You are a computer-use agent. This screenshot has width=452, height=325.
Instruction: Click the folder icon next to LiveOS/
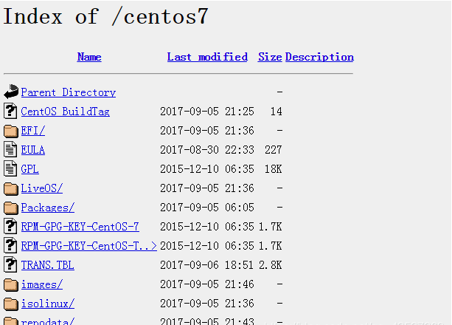11,188
